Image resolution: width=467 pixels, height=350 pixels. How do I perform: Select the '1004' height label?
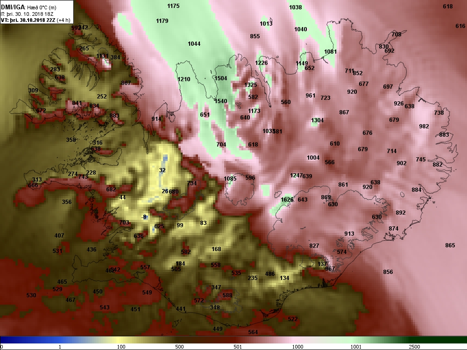313,158
